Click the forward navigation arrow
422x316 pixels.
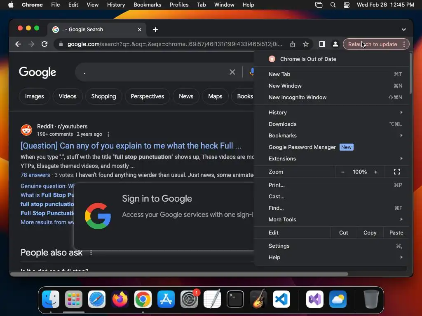click(31, 44)
